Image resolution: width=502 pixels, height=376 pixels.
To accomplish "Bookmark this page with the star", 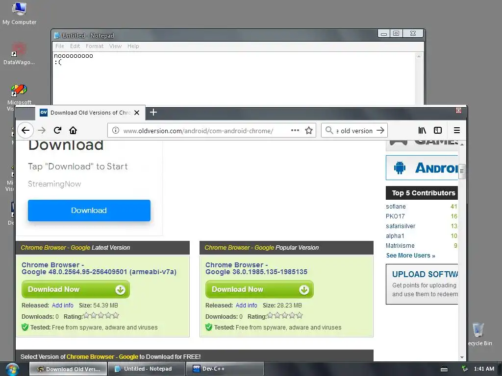I will [309, 130].
